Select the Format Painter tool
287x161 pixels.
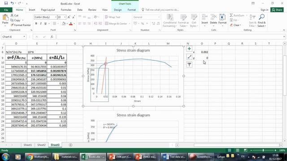coord(21,25)
